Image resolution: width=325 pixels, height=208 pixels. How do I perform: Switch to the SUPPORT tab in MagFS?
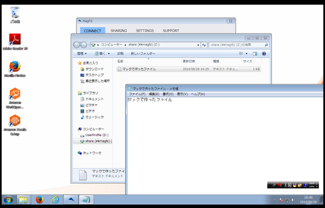tap(171, 31)
